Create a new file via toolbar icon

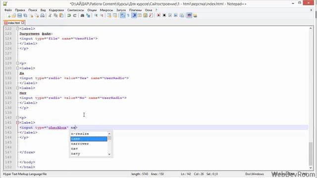click(x=8, y=15)
